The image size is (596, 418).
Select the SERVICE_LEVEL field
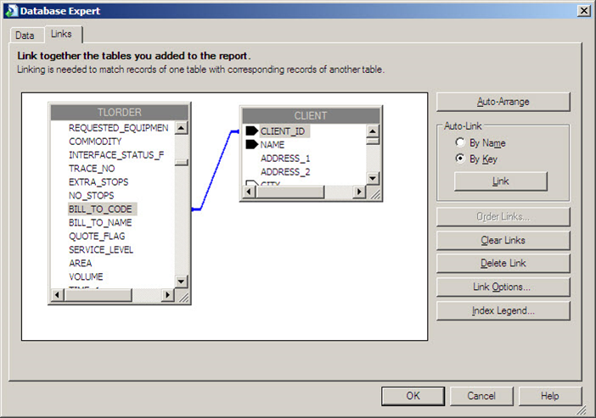coord(101,249)
